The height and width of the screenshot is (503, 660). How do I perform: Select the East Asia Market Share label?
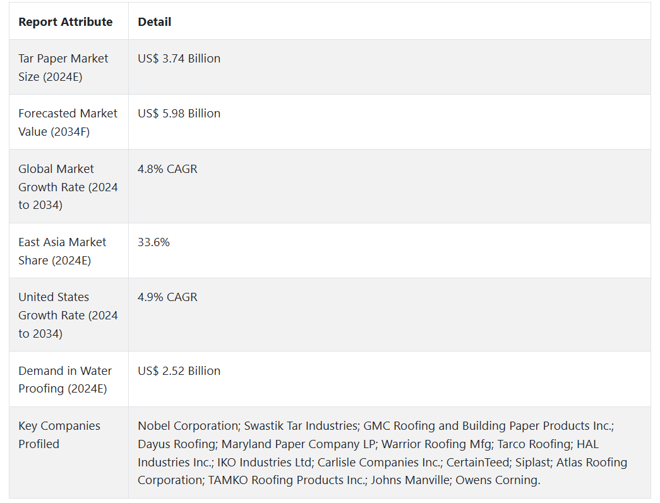[x=63, y=251]
